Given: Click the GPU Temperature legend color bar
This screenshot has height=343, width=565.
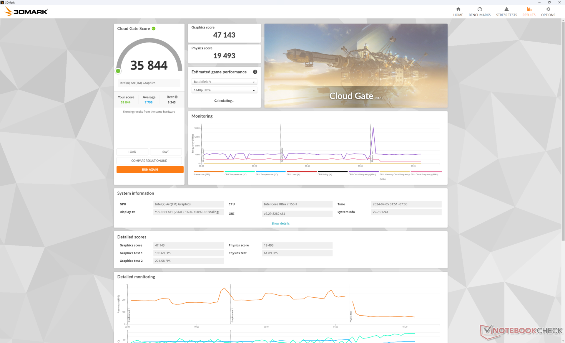Looking at the screenshot, I should coord(270,171).
